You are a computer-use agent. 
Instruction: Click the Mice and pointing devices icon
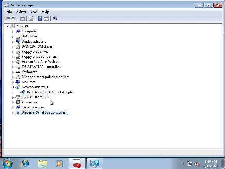(18, 77)
